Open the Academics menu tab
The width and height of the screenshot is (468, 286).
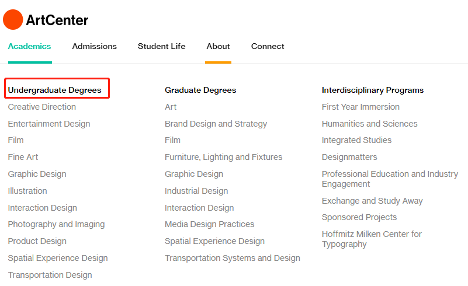(30, 47)
